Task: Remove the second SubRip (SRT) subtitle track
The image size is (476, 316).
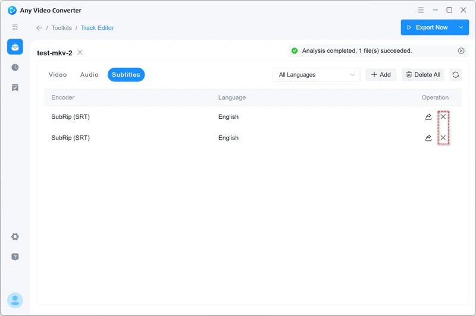Action: [443, 138]
